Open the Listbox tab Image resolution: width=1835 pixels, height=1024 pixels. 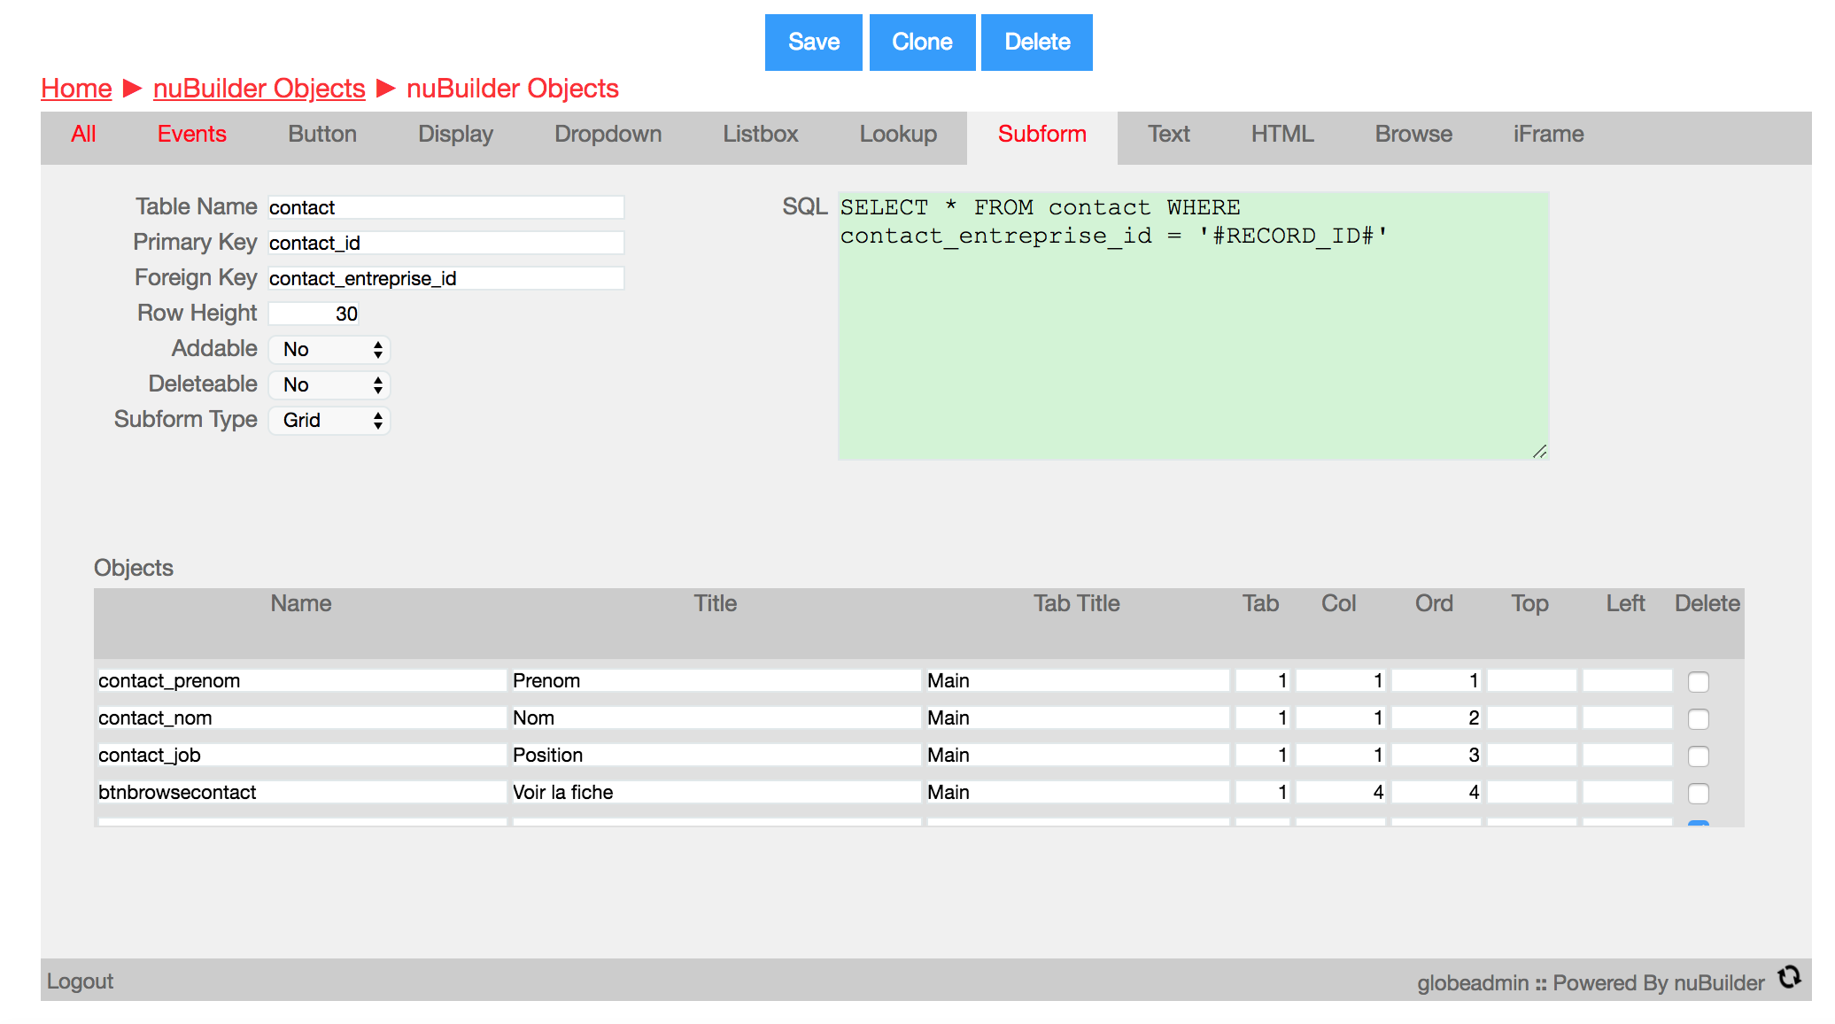761,135
